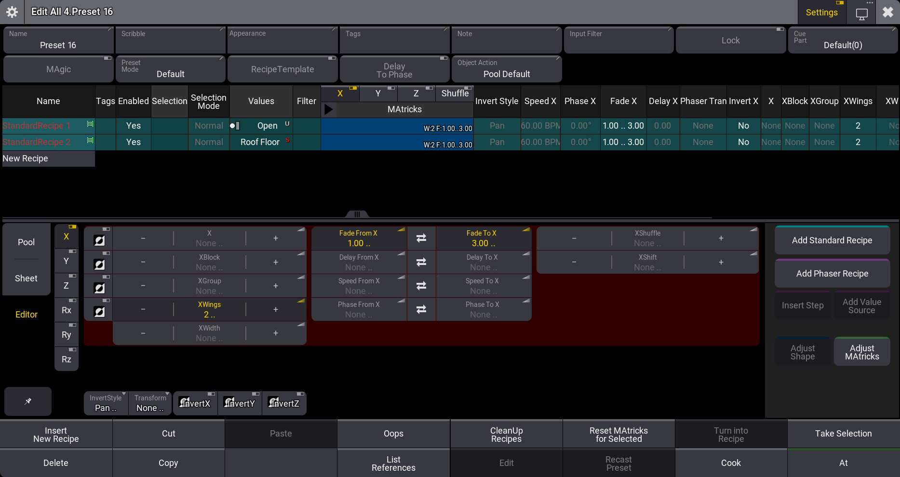This screenshot has width=900, height=477.
Task: Open the Fade To X value field
Action: [483, 238]
